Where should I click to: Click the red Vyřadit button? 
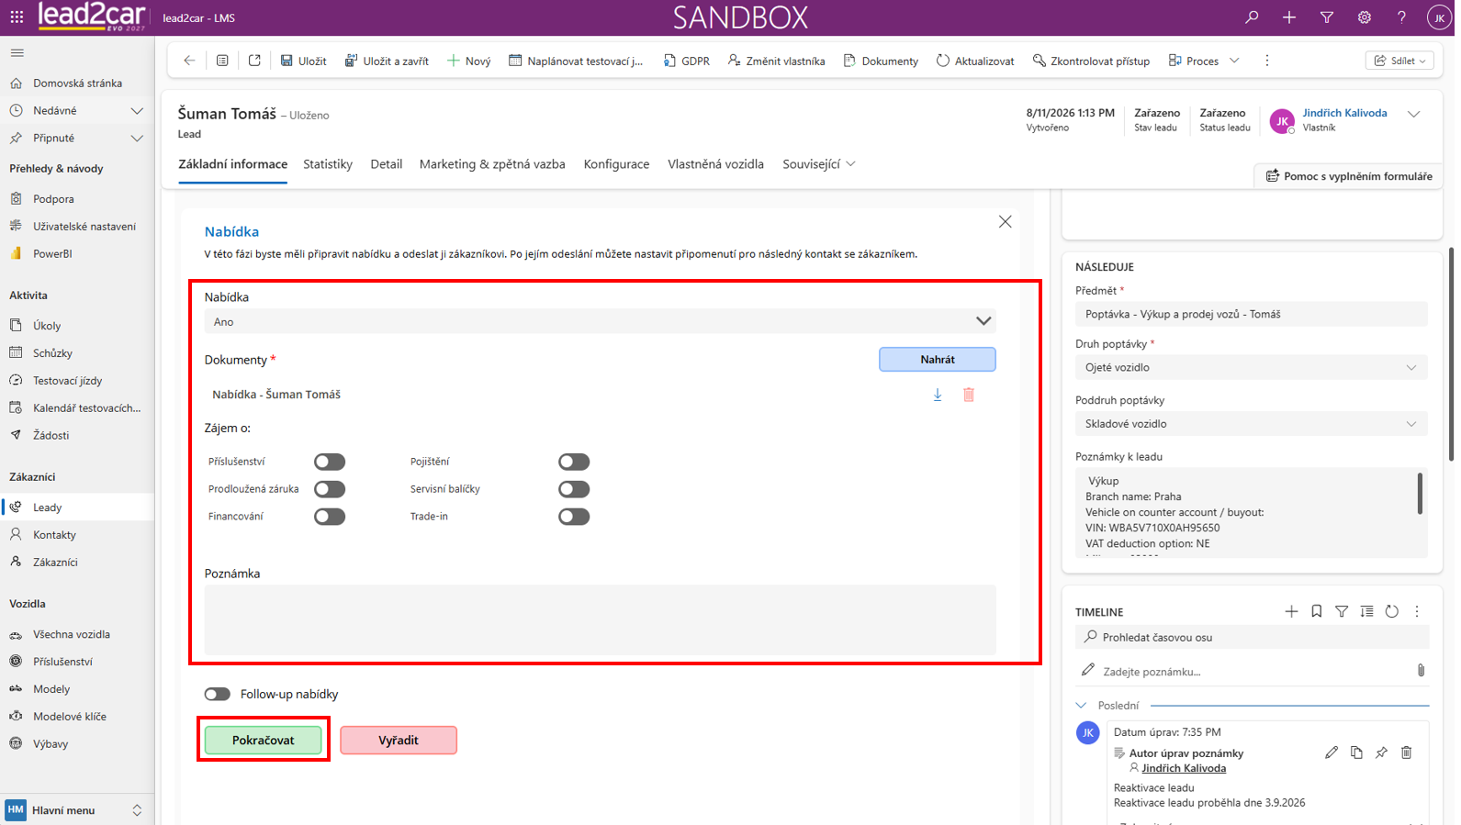(399, 740)
